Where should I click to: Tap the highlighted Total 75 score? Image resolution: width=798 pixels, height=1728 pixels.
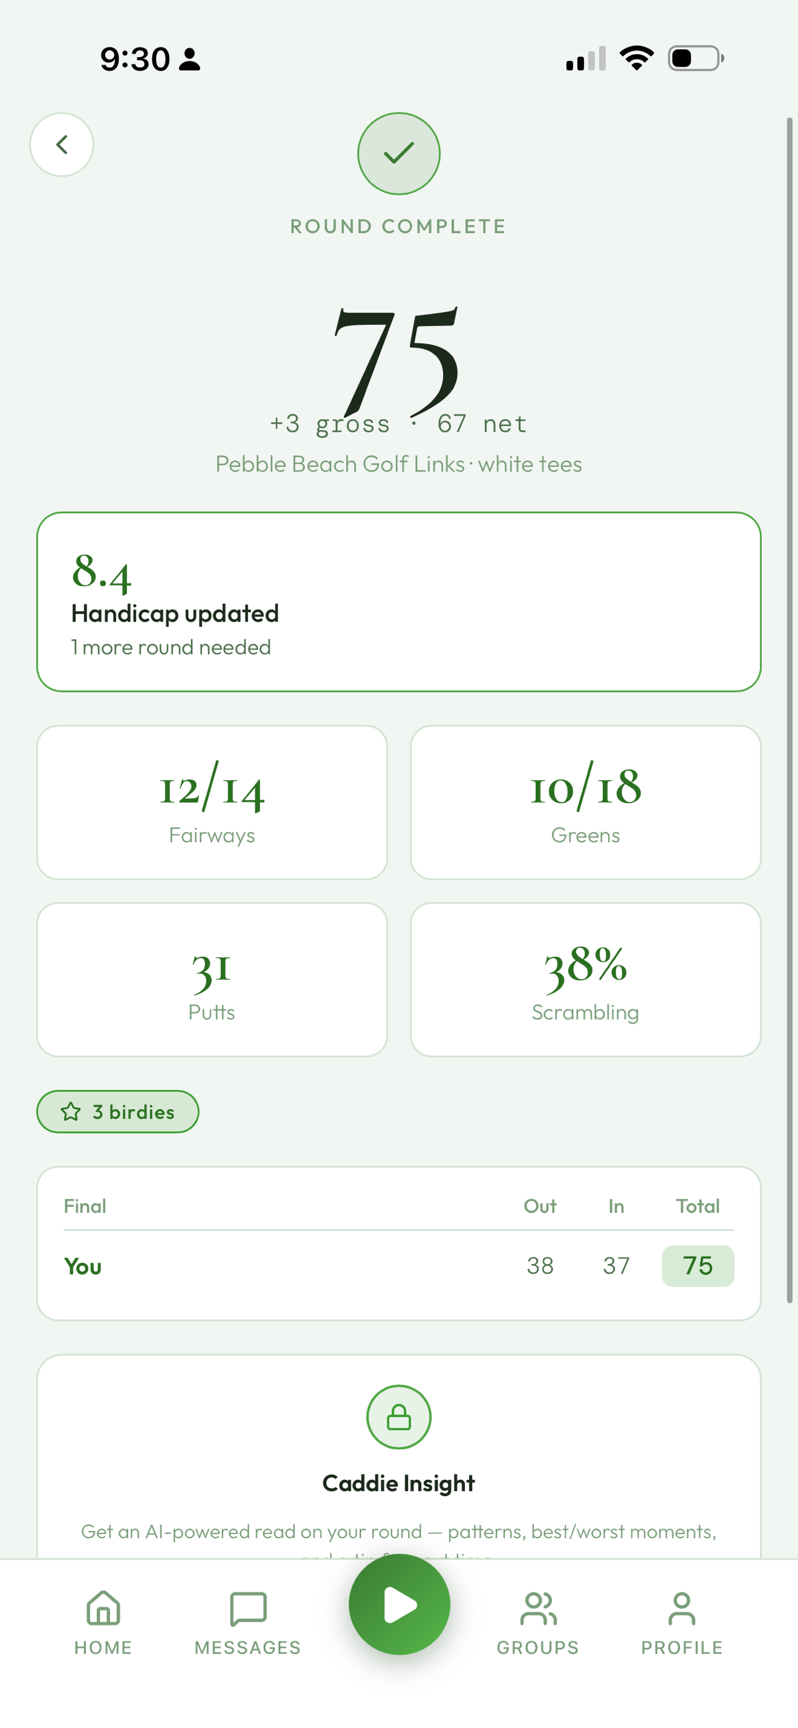697,1266
